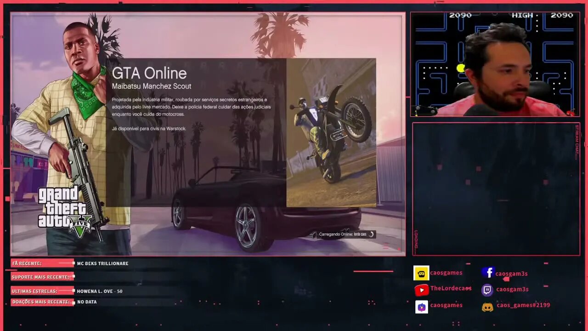Click 'MC BEKS TRILLIONARE' recent fan name
This screenshot has width=588, height=331.
[102, 263]
